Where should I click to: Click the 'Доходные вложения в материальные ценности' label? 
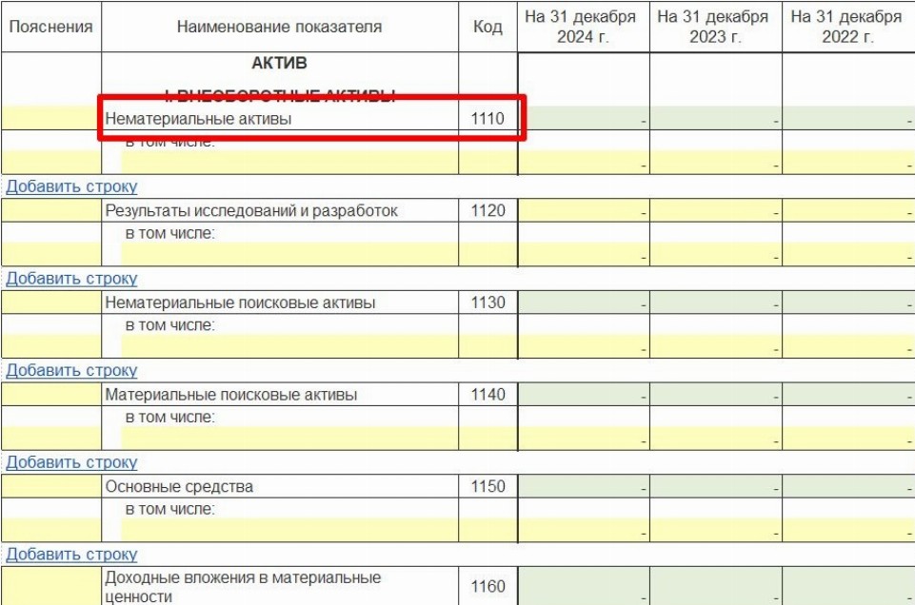coord(243,587)
